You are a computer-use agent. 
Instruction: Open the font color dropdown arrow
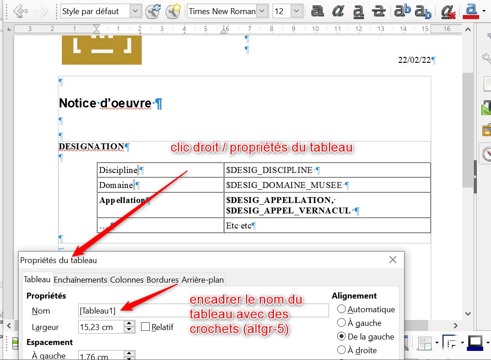[484, 11]
